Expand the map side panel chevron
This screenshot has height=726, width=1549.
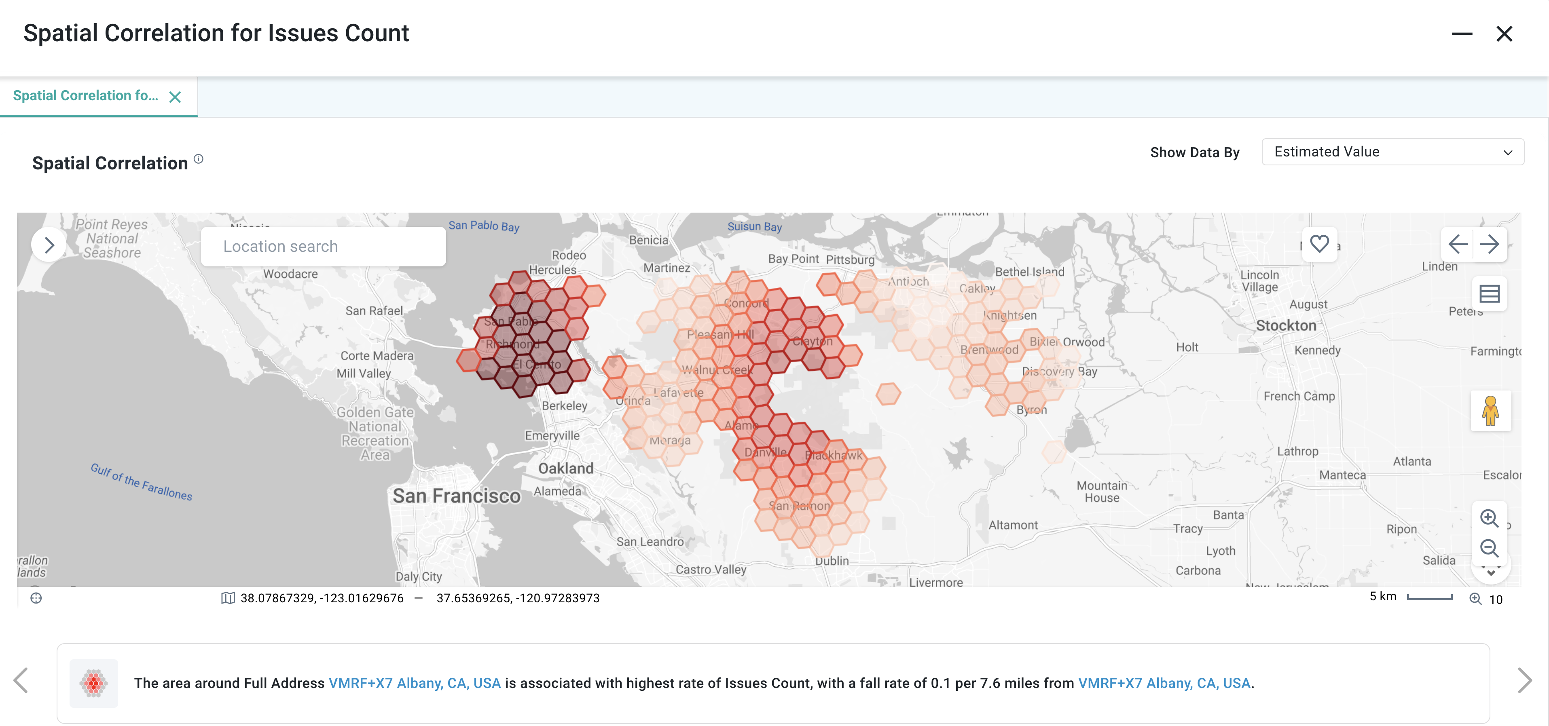pyautogui.click(x=49, y=245)
